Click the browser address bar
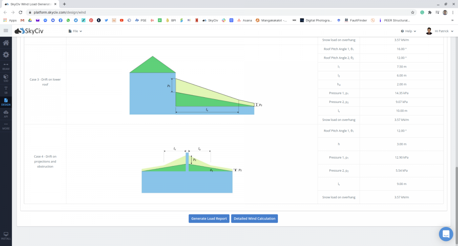This screenshot has height=246, width=458. 191,12
